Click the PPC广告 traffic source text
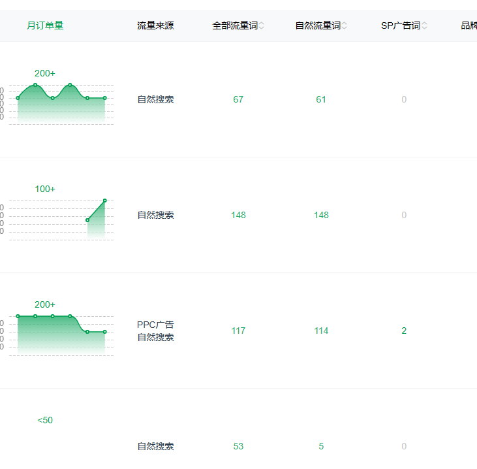The width and height of the screenshot is (477, 469). tap(155, 325)
